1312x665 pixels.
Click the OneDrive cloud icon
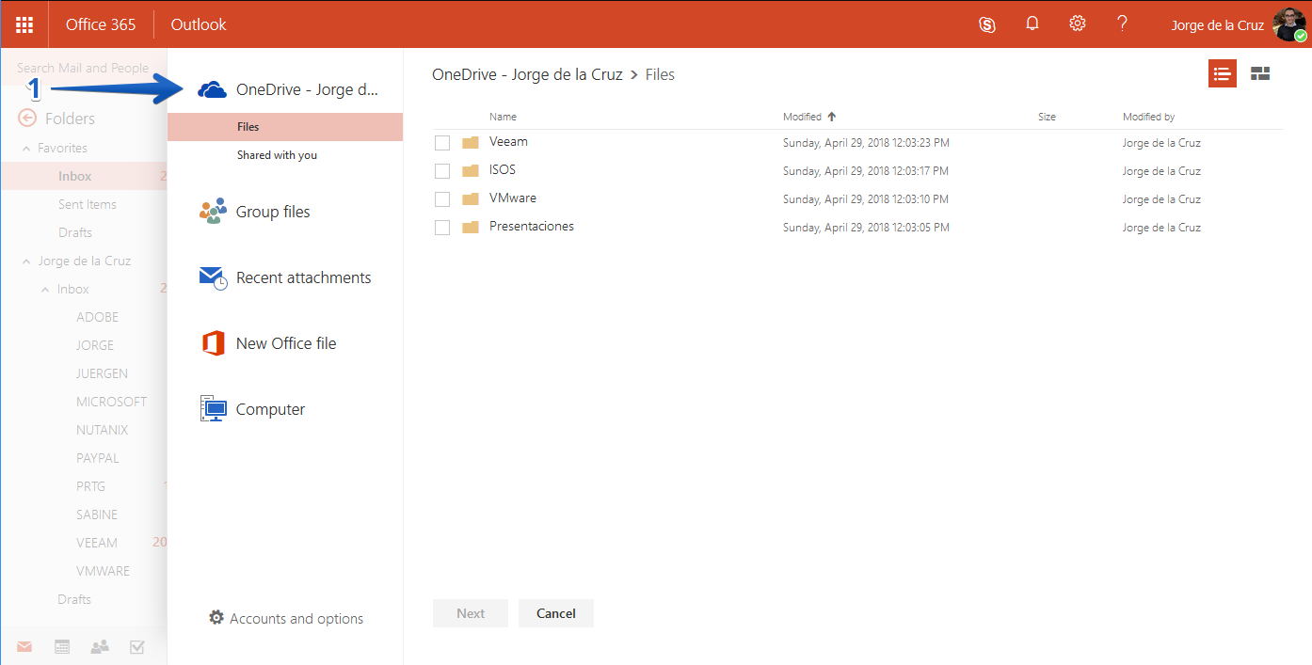pyautogui.click(x=212, y=89)
